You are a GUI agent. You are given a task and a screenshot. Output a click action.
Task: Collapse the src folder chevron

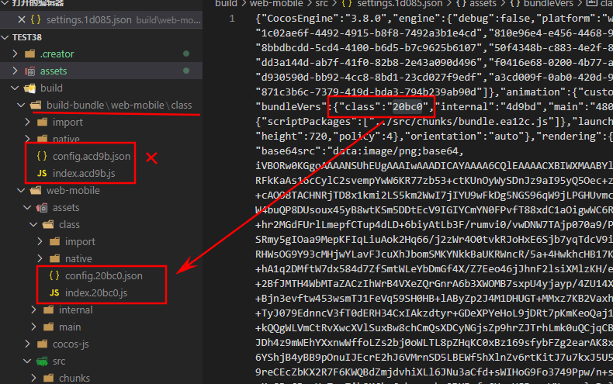point(27,361)
